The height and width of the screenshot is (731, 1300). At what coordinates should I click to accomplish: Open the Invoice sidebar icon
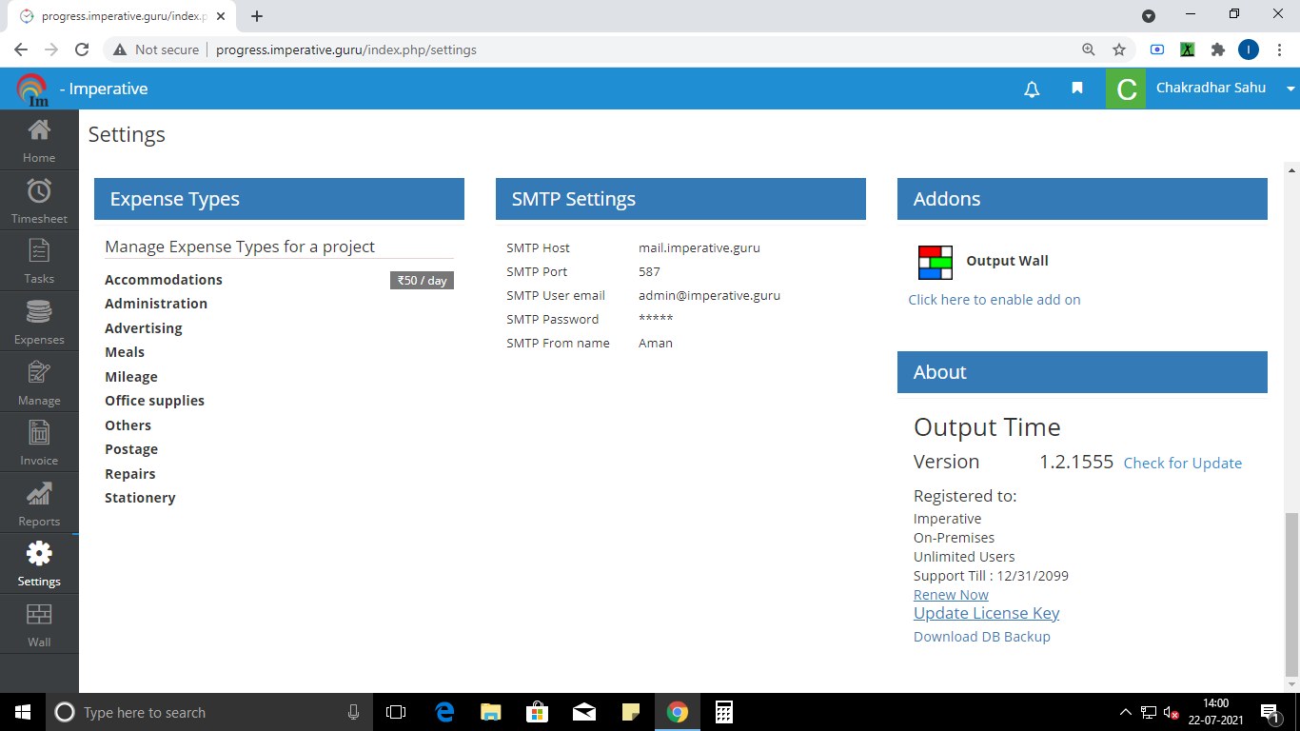tap(39, 433)
